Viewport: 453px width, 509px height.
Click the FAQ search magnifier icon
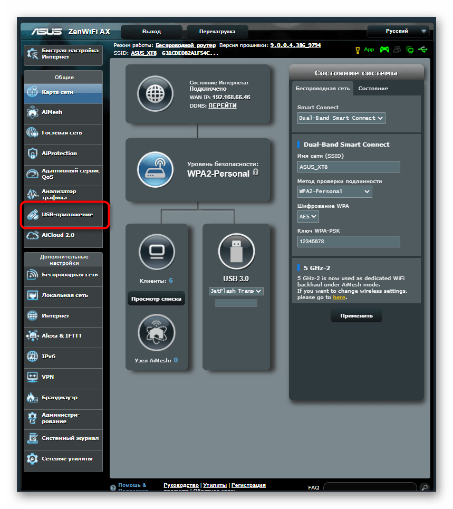[x=425, y=487]
